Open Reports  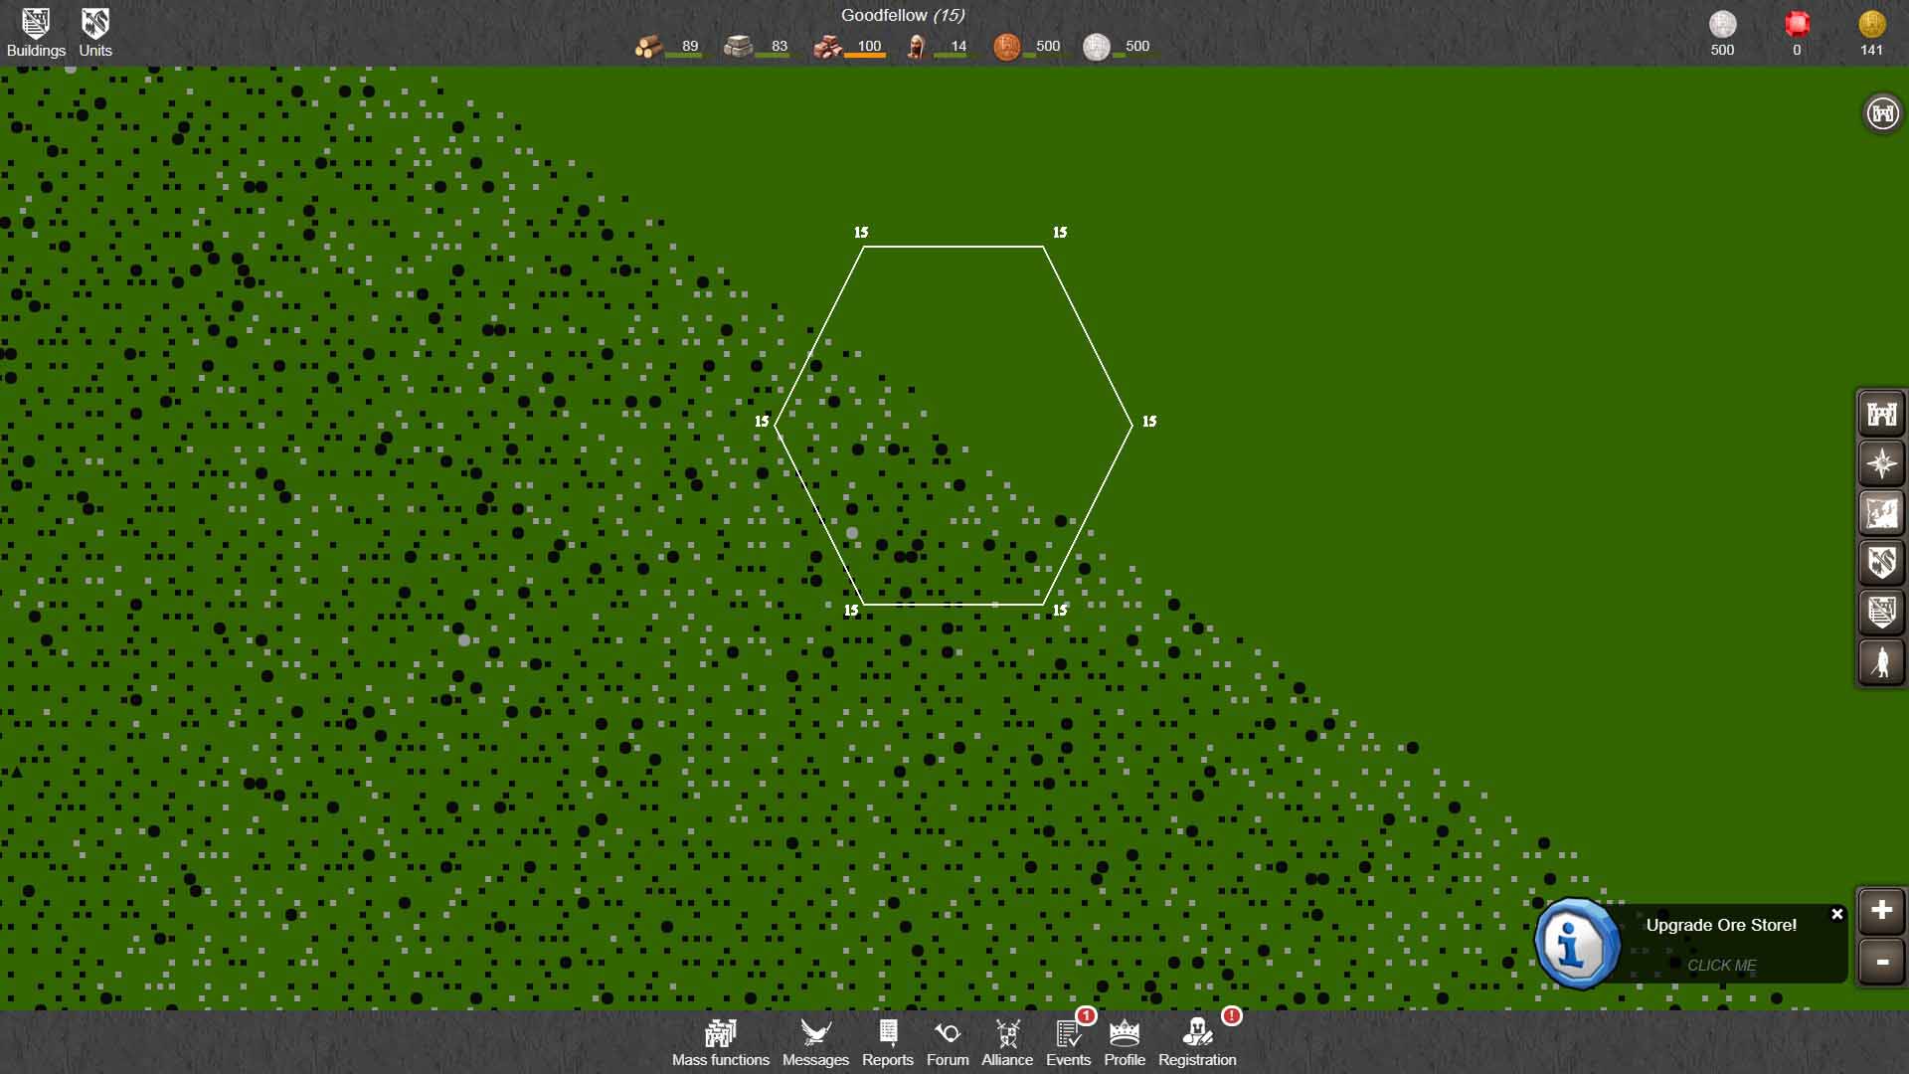pyautogui.click(x=887, y=1042)
